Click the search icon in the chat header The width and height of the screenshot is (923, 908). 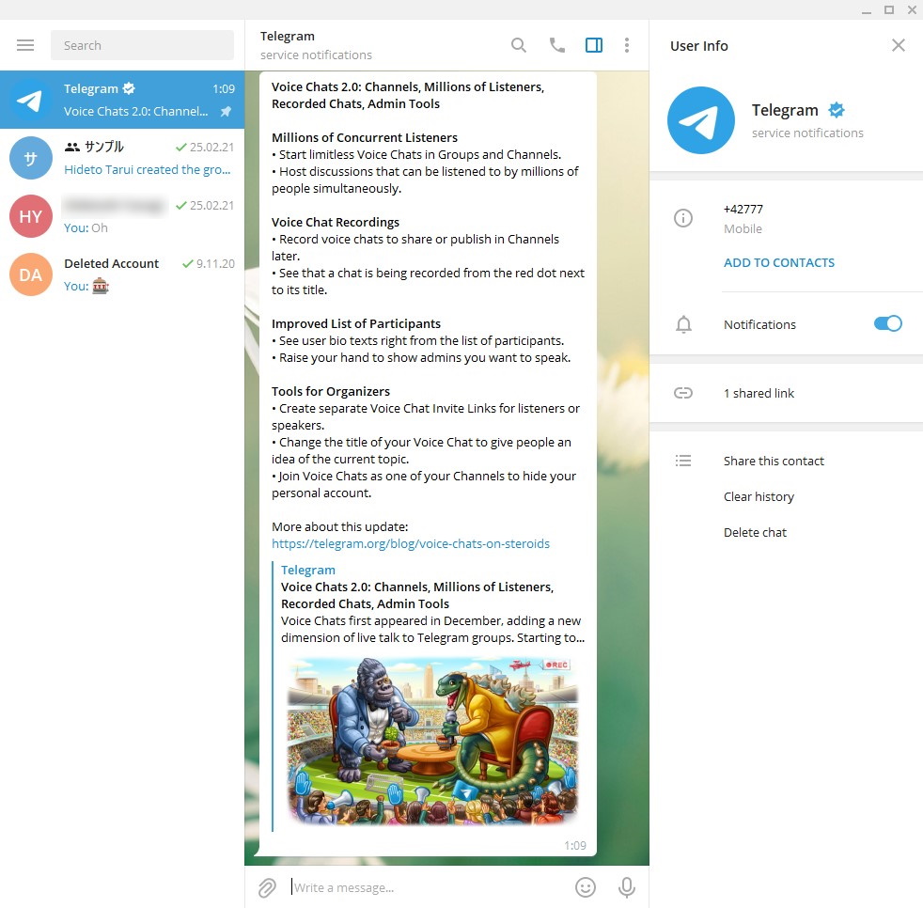519,44
